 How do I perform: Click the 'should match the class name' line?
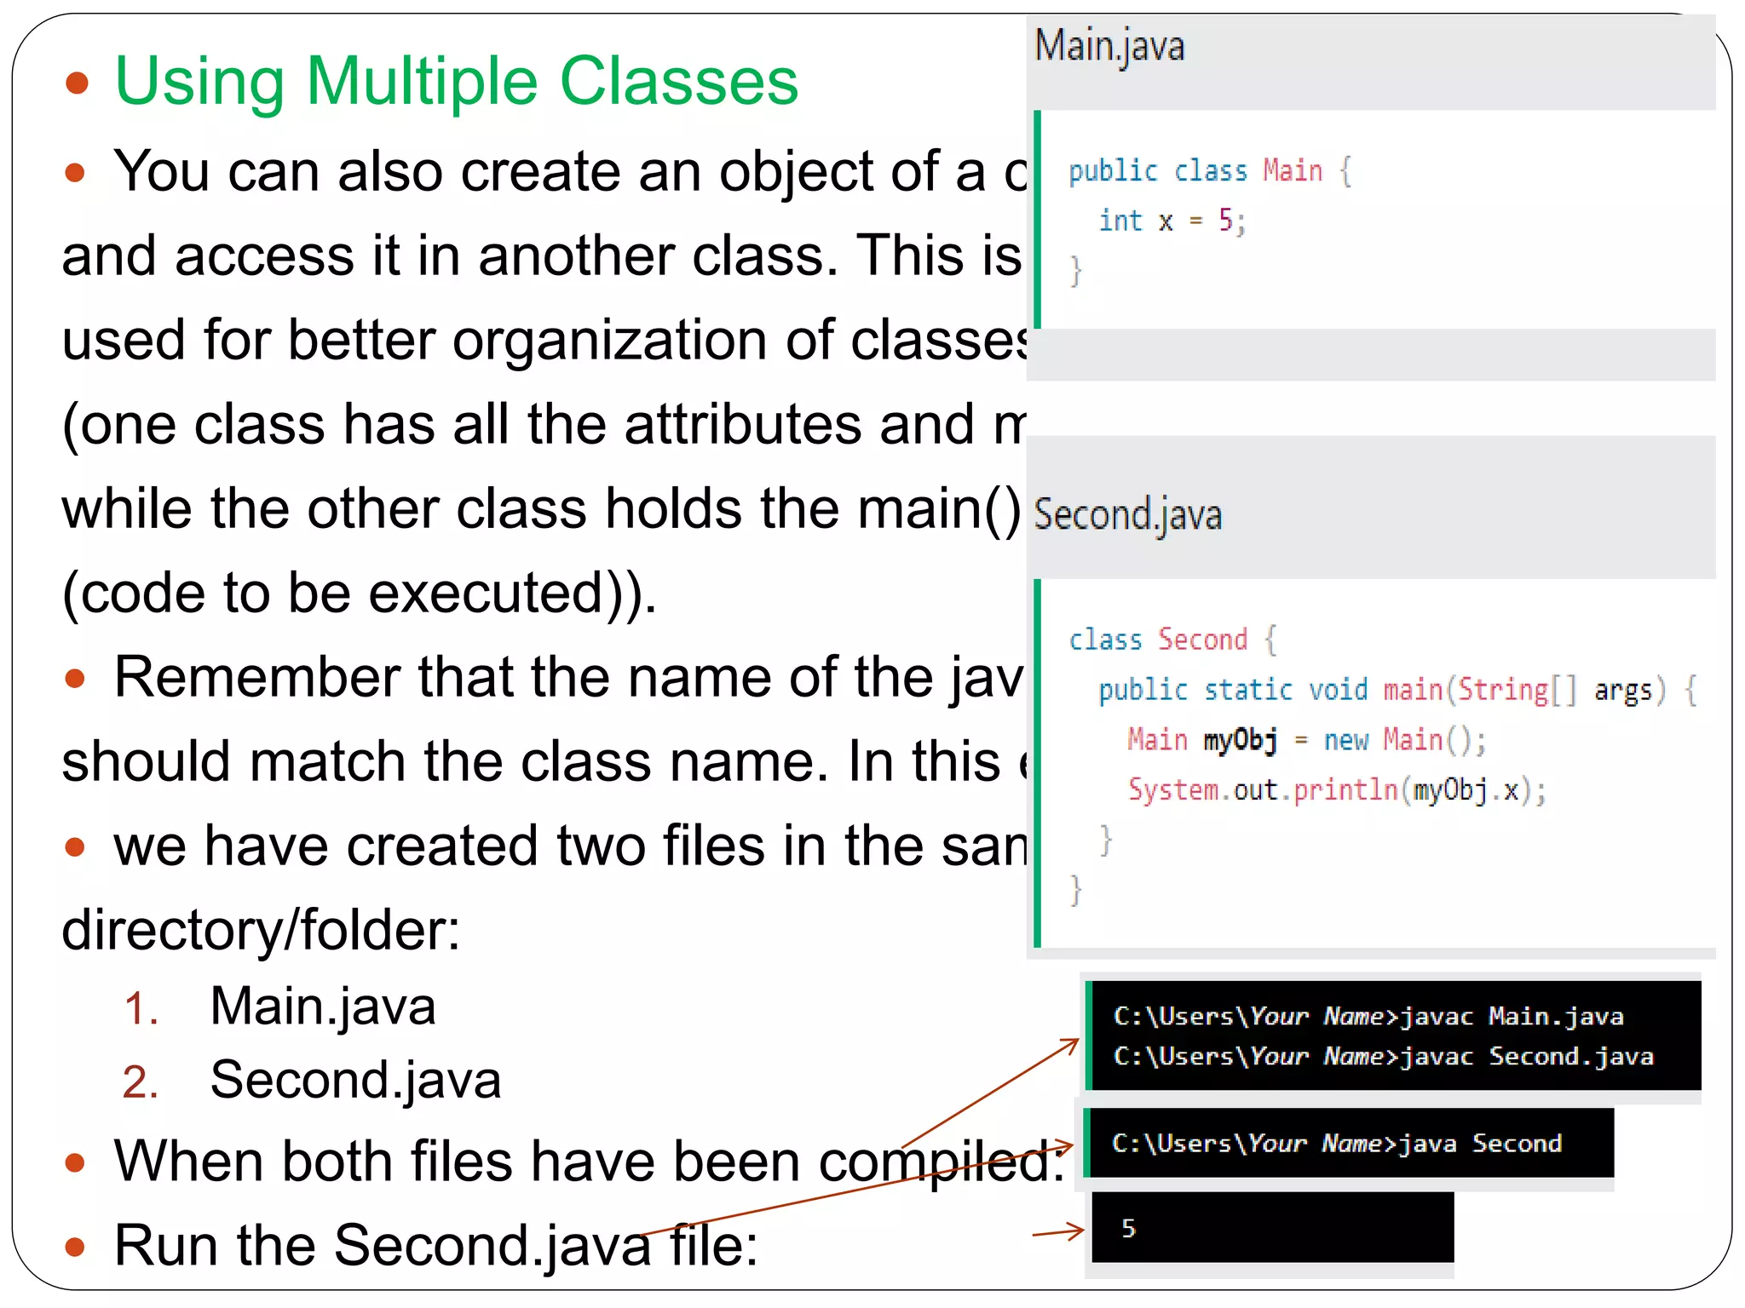544,762
